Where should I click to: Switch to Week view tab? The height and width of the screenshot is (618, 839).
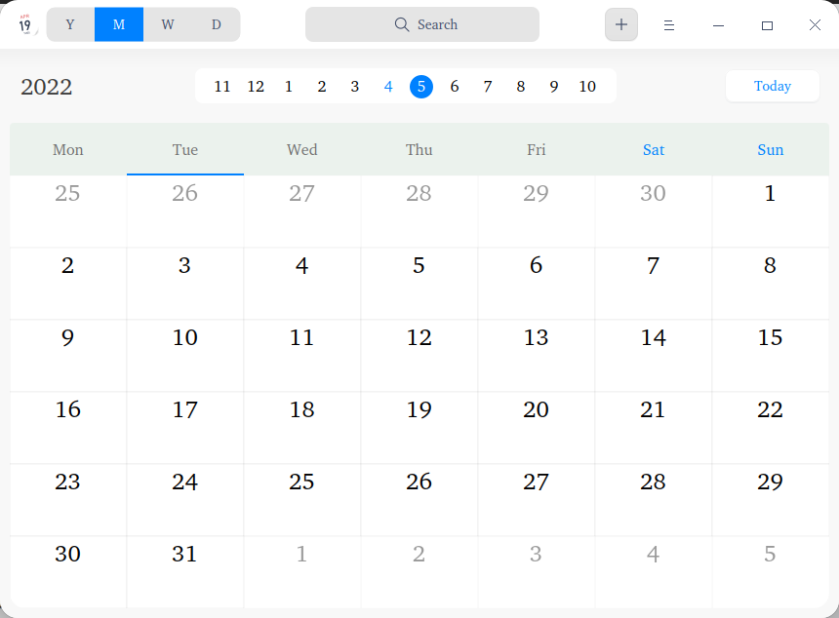coord(168,25)
